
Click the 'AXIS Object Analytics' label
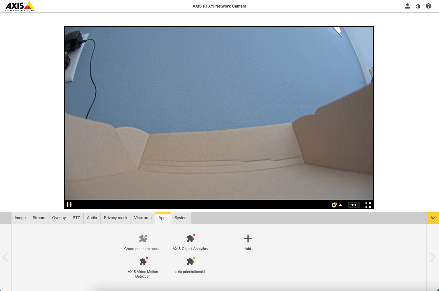coord(190,249)
